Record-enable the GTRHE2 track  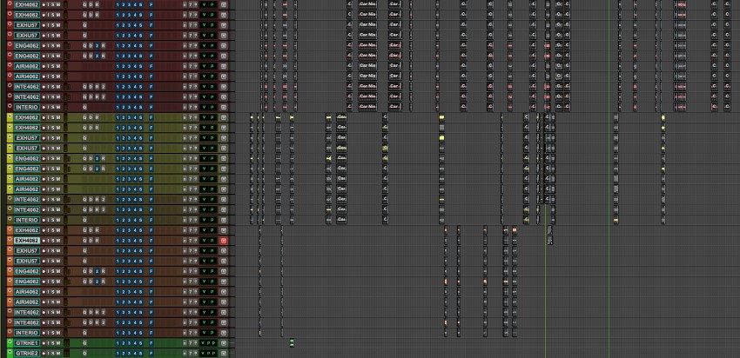coord(44,354)
